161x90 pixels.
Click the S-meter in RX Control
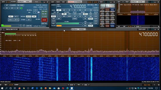click(x=107, y=5)
